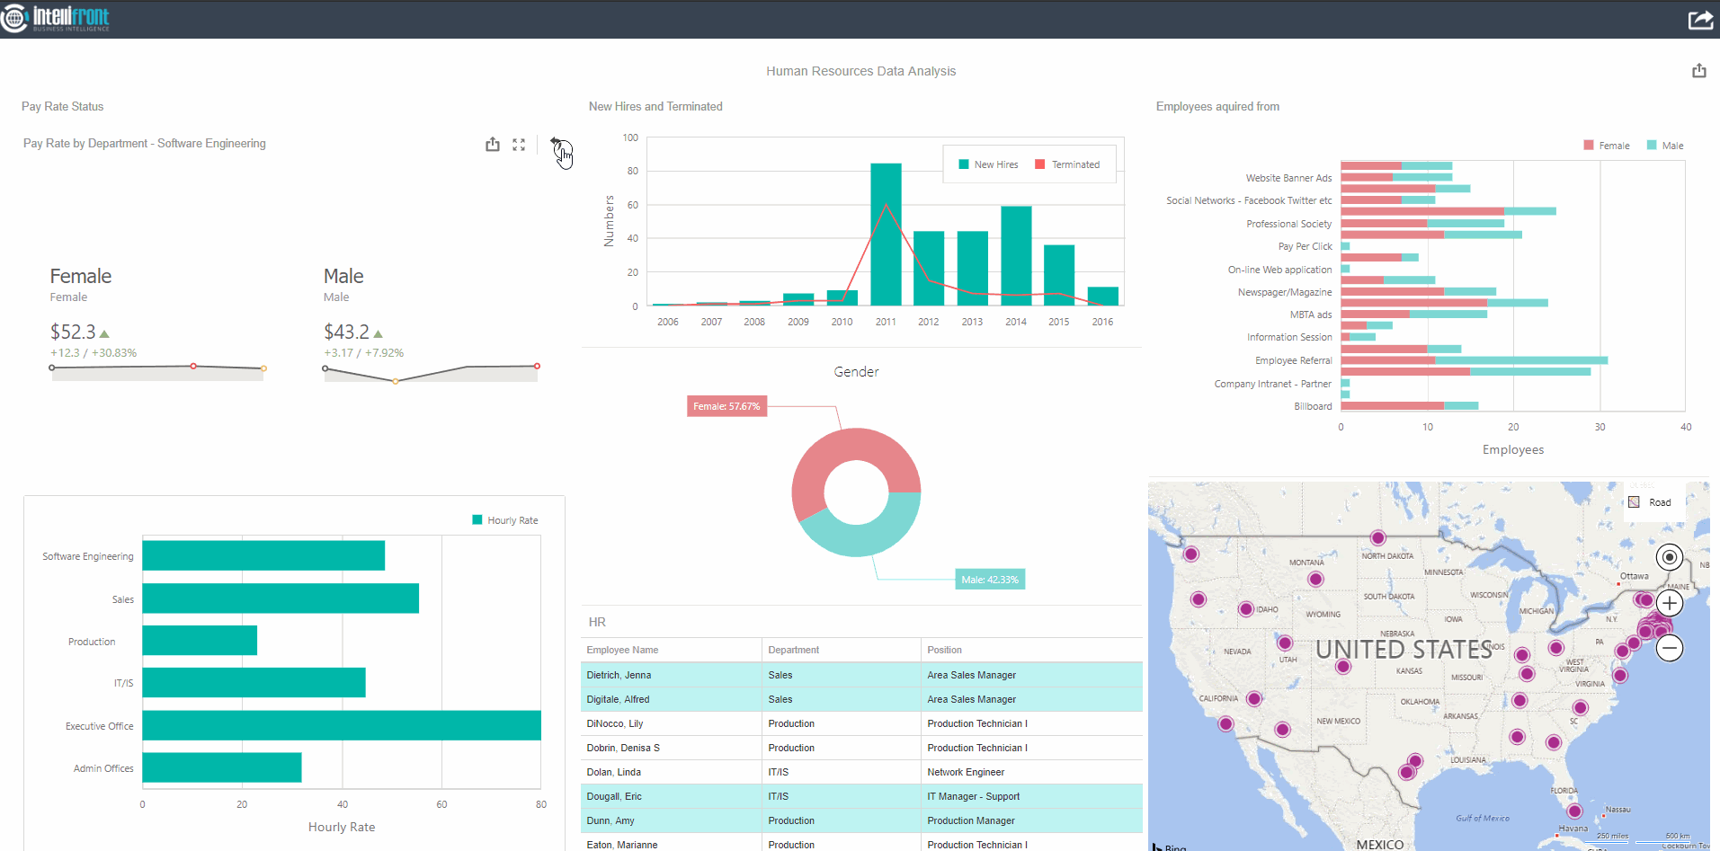Sort table by Position column header
This screenshot has width=1720, height=851.
944,650
